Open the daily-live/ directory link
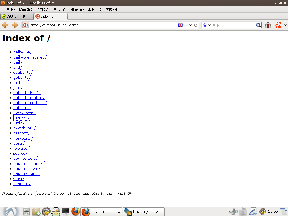The width and height of the screenshot is (288, 216). (22, 52)
